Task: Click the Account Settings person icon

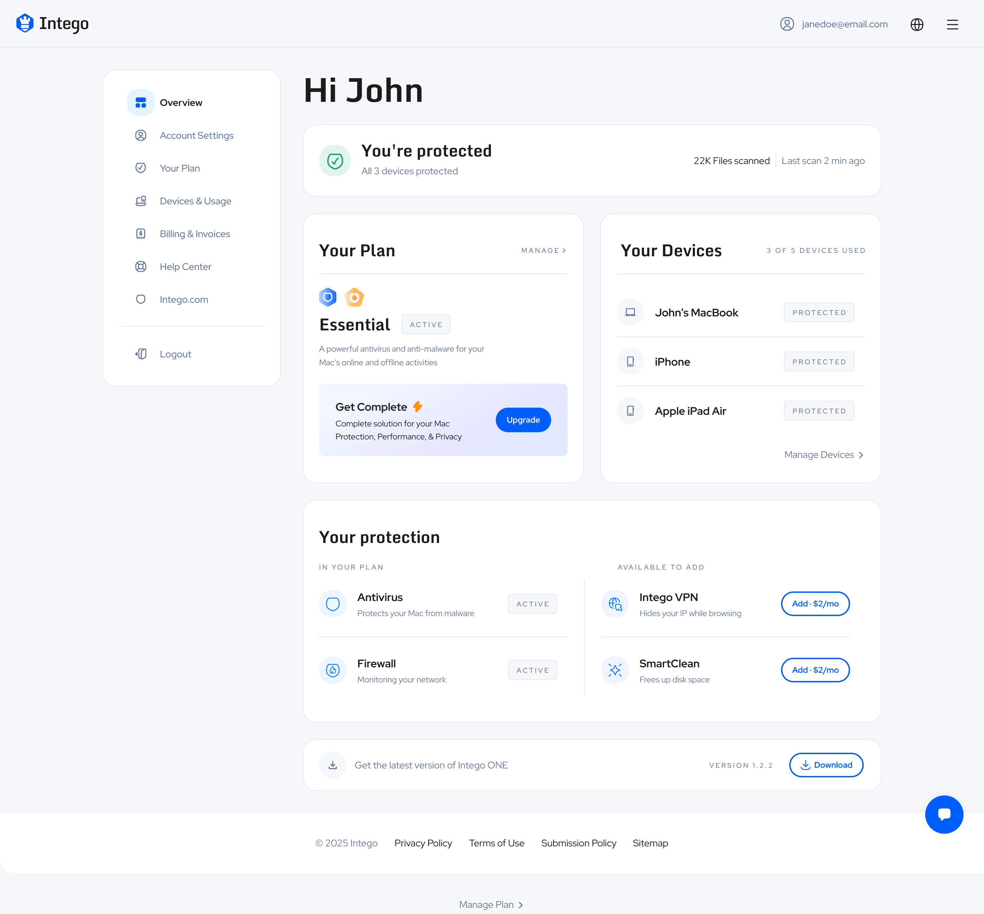Action: (x=140, y=135)
